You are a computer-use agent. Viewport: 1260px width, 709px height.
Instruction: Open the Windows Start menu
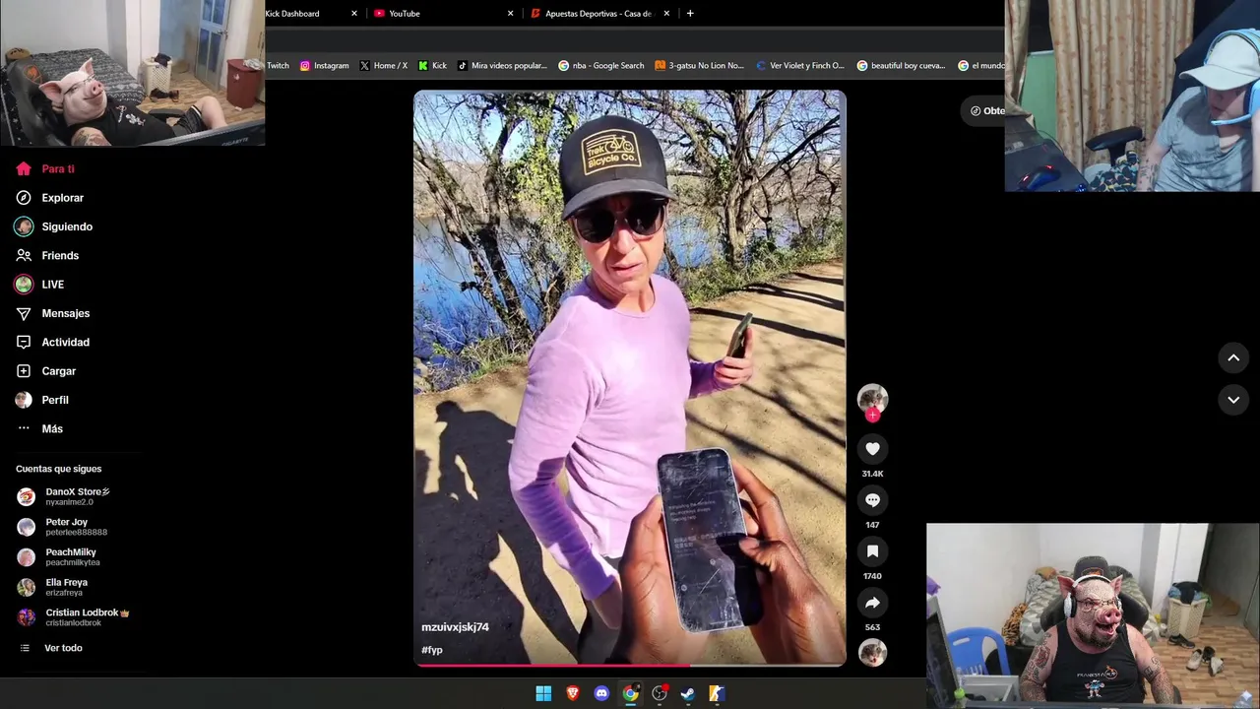click(543, 693)
